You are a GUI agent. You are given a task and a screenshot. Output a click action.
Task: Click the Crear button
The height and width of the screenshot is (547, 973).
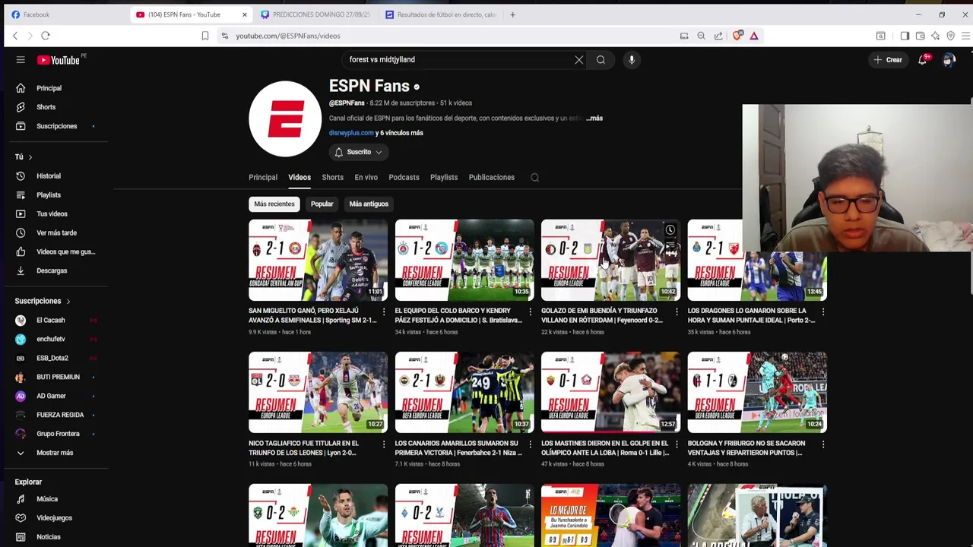pos(888,60)
